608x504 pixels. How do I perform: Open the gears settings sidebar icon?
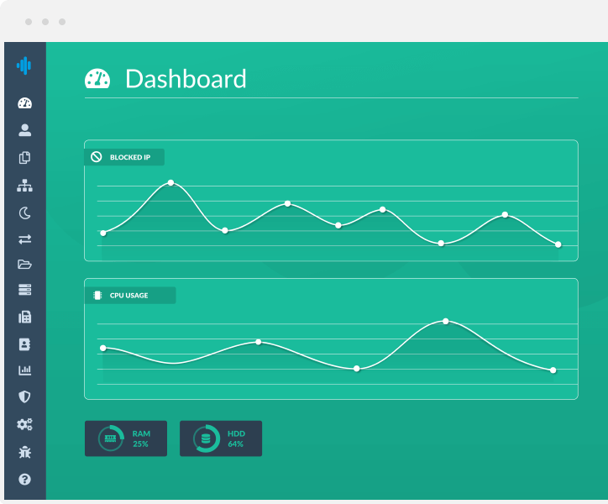click(25, 424)
